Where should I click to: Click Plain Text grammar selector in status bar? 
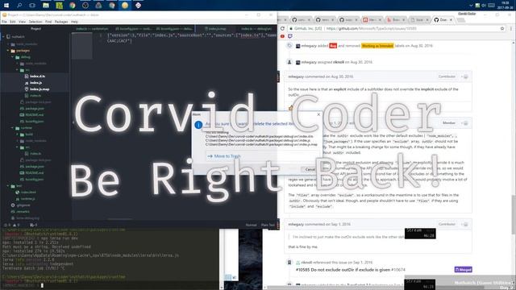click(x=268, y=226)
